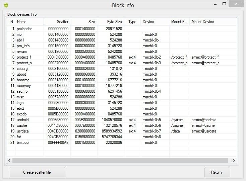
Task: Select the protect_f name cell
Action: 24,57
